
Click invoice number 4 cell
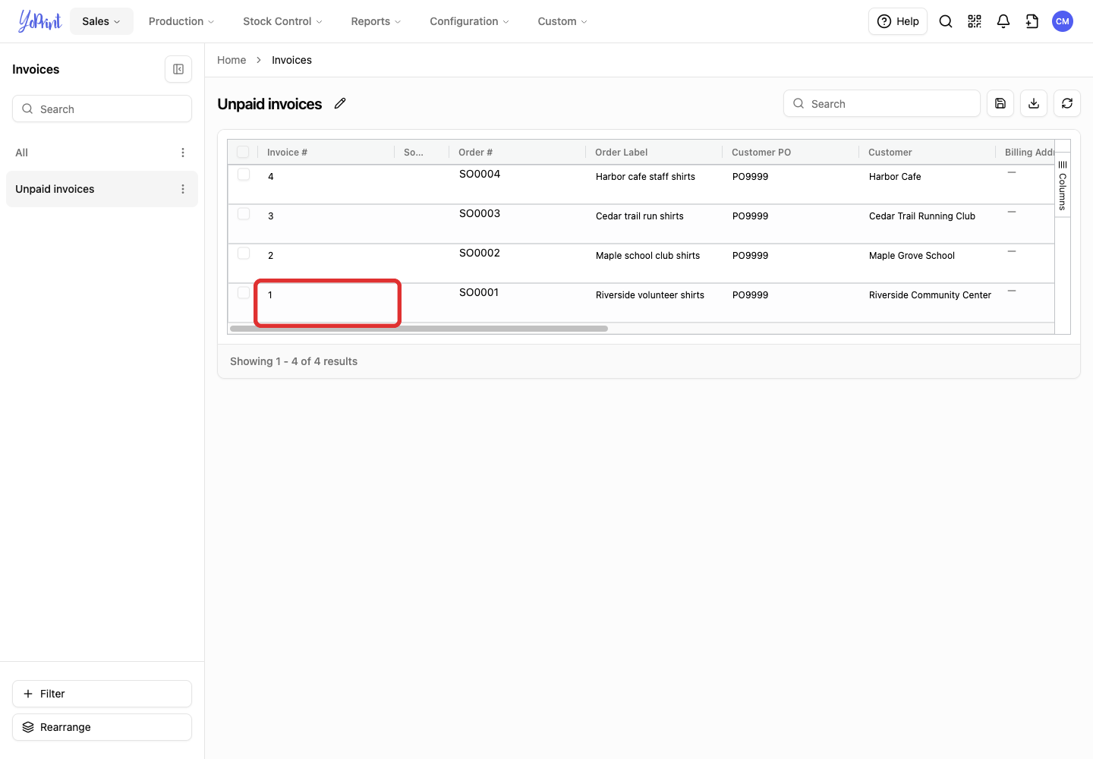(326, 184)
